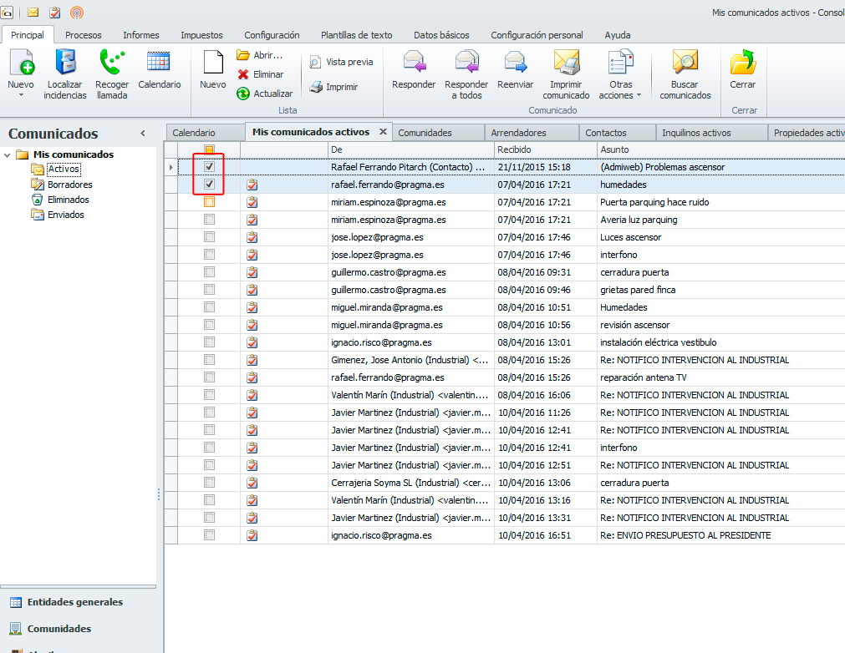The image size is (845, 653).
Task: Open Vista previa
Action: [x=341, y=62]
